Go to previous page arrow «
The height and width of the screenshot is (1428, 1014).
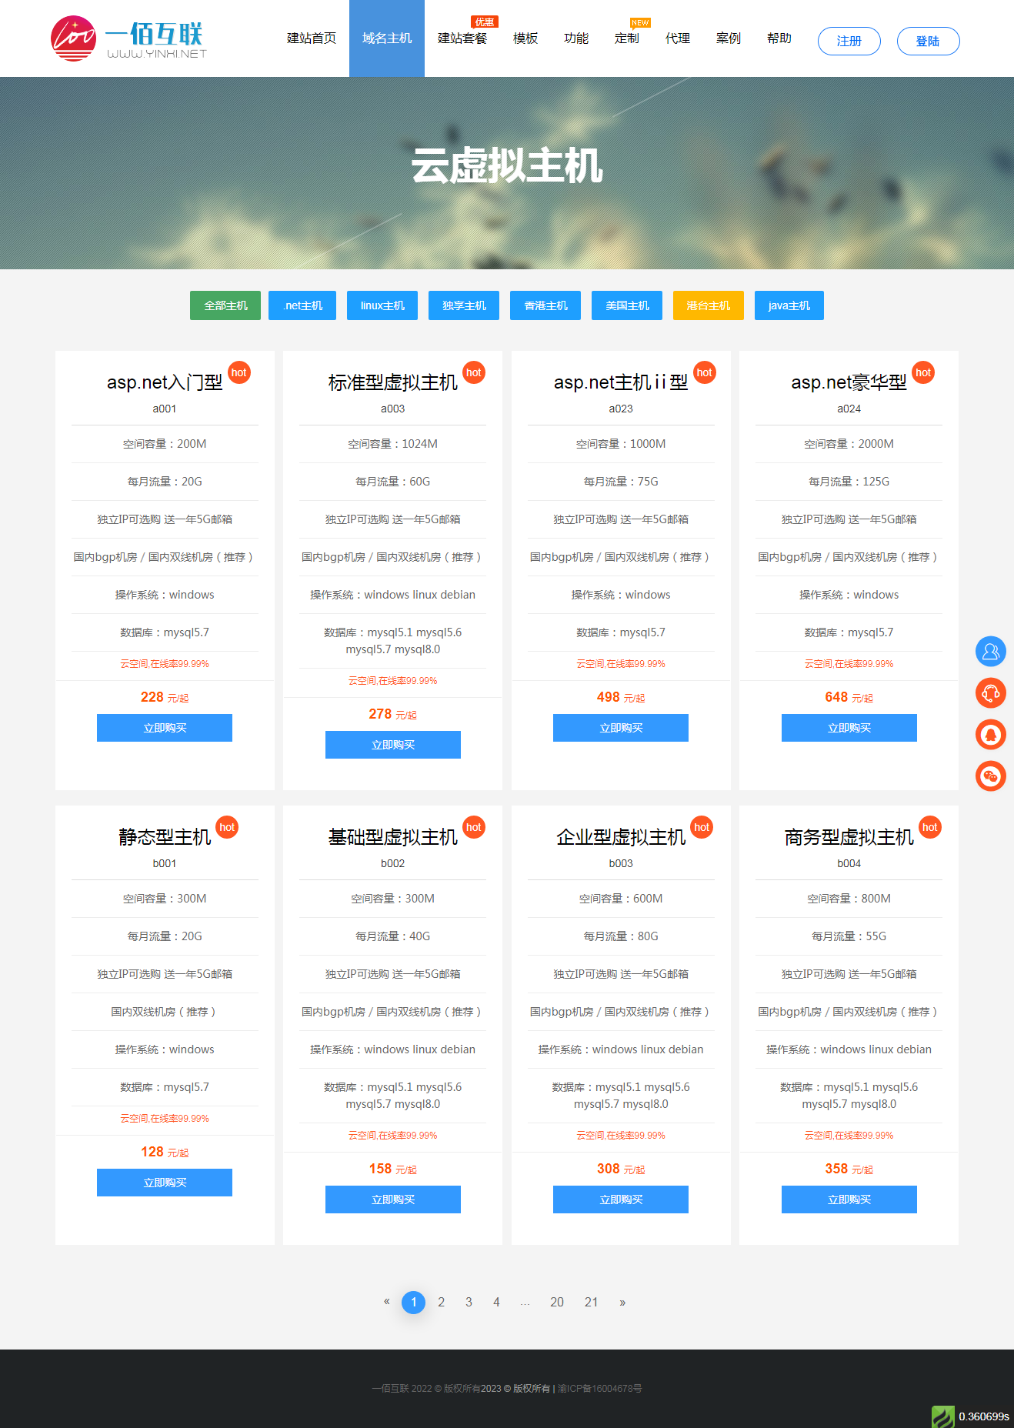387,1302
